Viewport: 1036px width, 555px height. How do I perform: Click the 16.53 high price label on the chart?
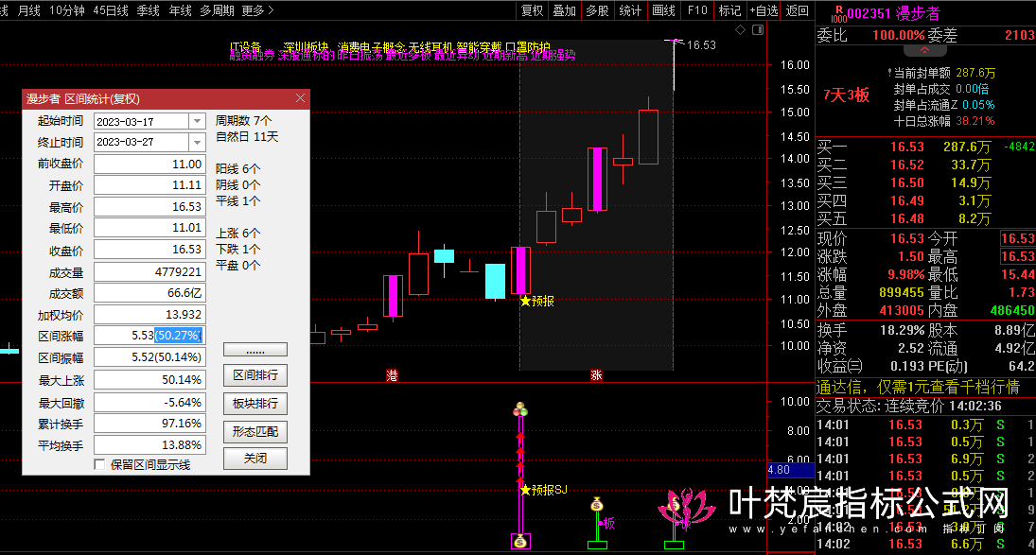pyautogui.click(x=701, y=44)
